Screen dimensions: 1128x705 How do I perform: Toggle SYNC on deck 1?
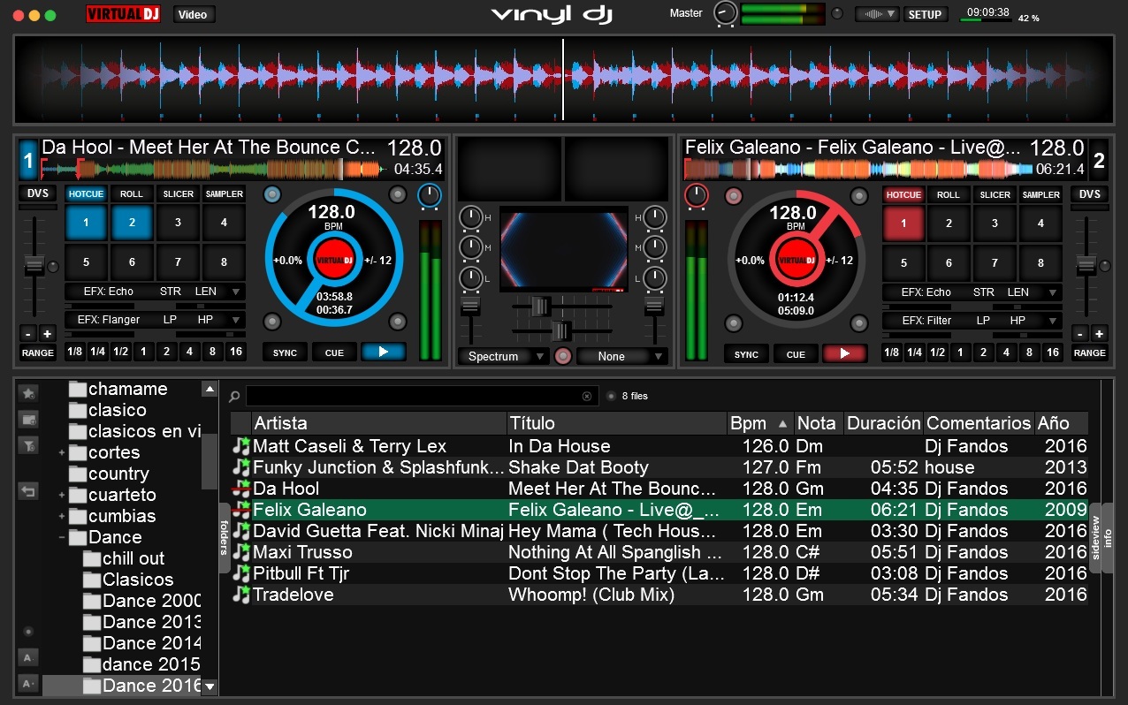tap(285, 352)
